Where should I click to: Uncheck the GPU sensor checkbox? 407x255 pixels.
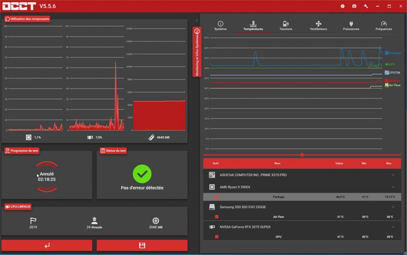217,237
